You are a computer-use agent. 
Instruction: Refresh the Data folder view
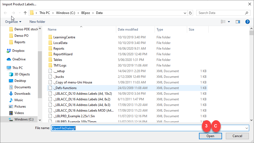(x=191, y=13)
